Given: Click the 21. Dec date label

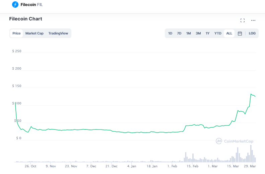Looking at the screenshot, I should click(x=111, y=166).
